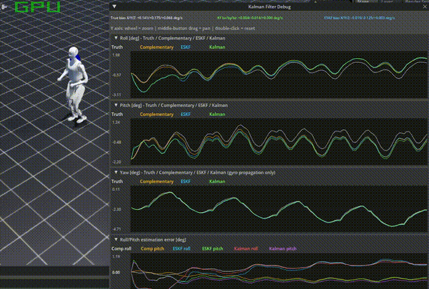Click inside the Pitch plot curves area

pyautogui.click(x=279, y=142)
